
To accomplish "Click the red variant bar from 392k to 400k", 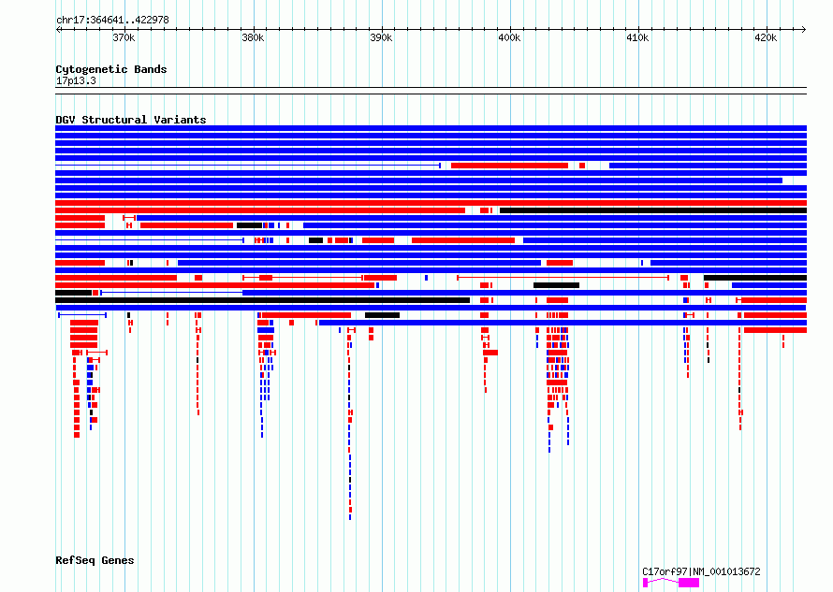I will point(463,240).
